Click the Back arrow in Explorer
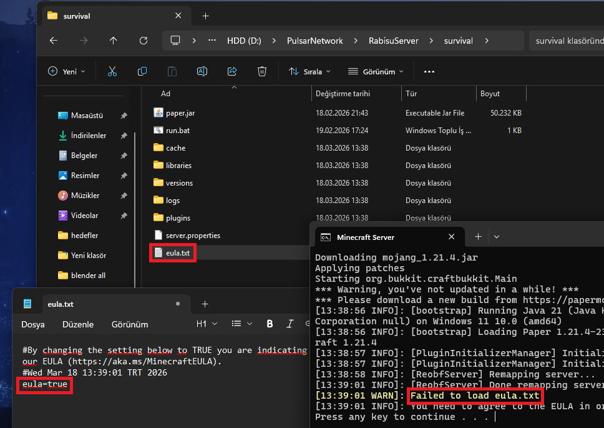The image size is (604, 428). pos(54,41)
